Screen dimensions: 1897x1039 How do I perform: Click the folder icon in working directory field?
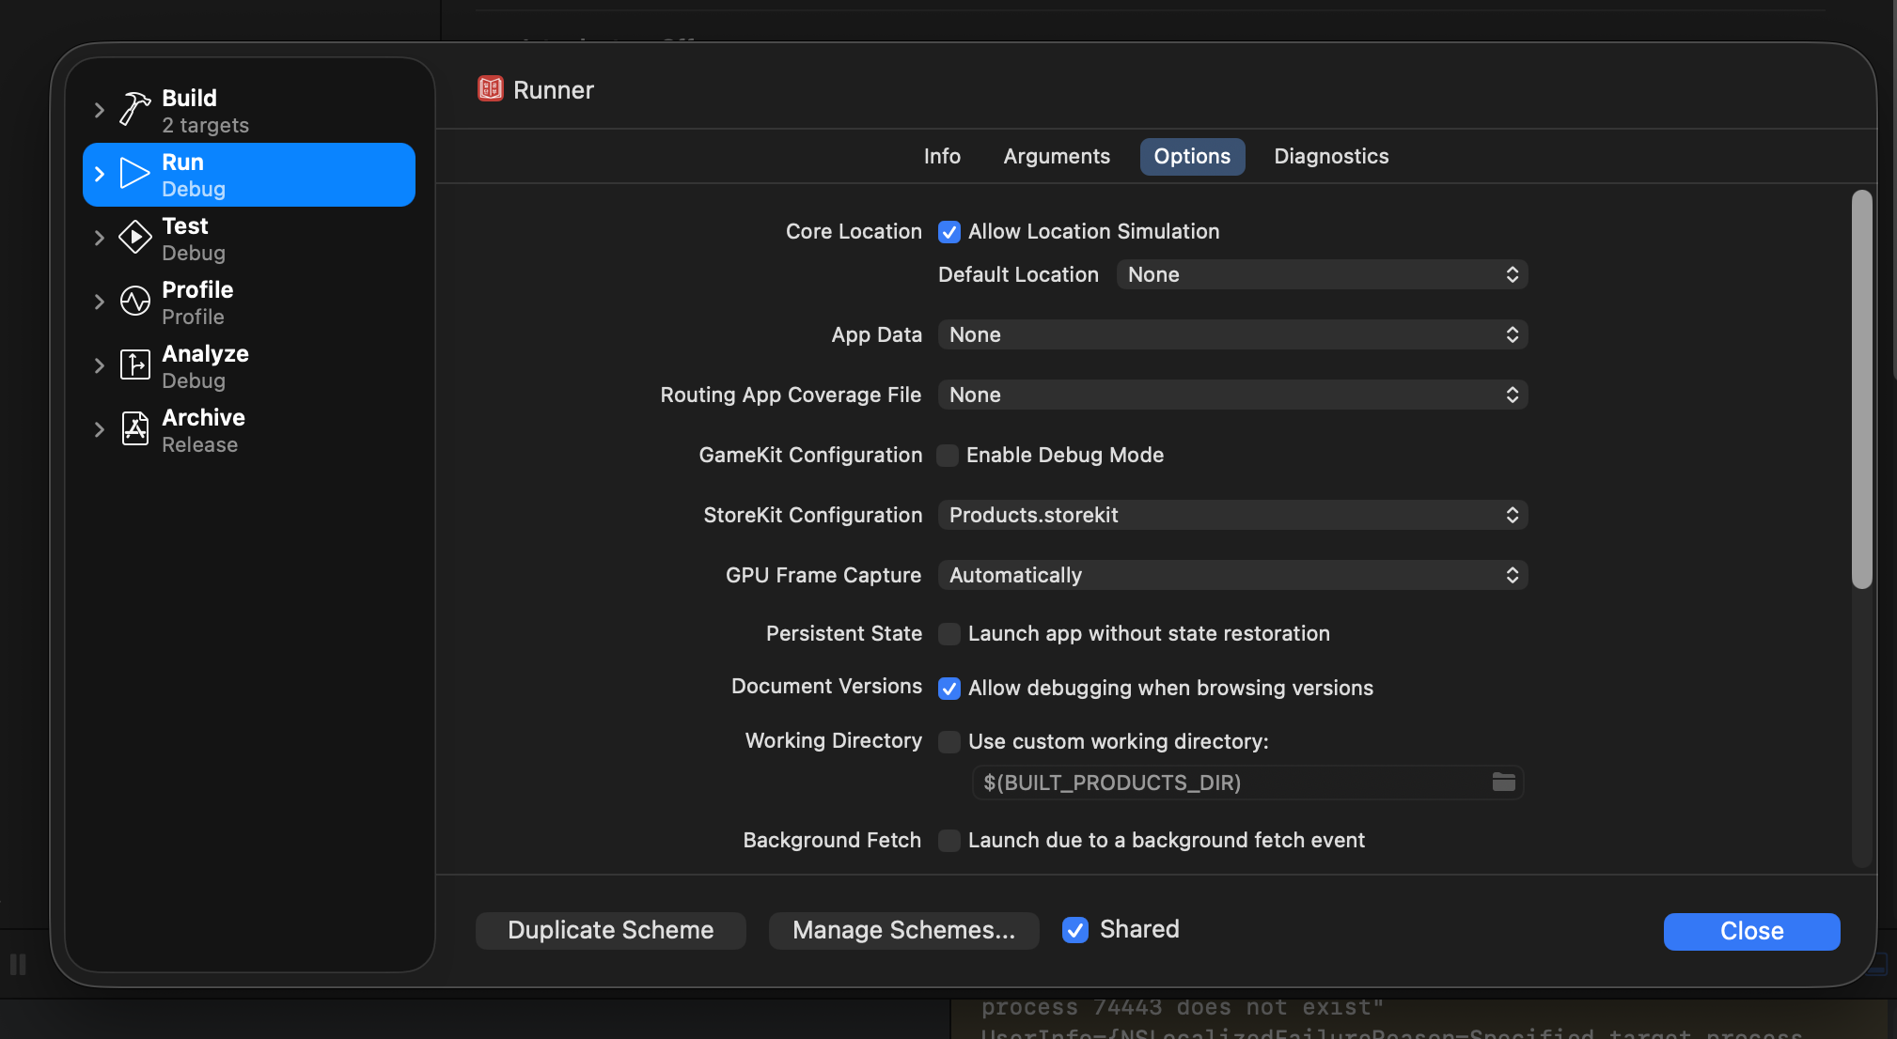(1503, 782)
